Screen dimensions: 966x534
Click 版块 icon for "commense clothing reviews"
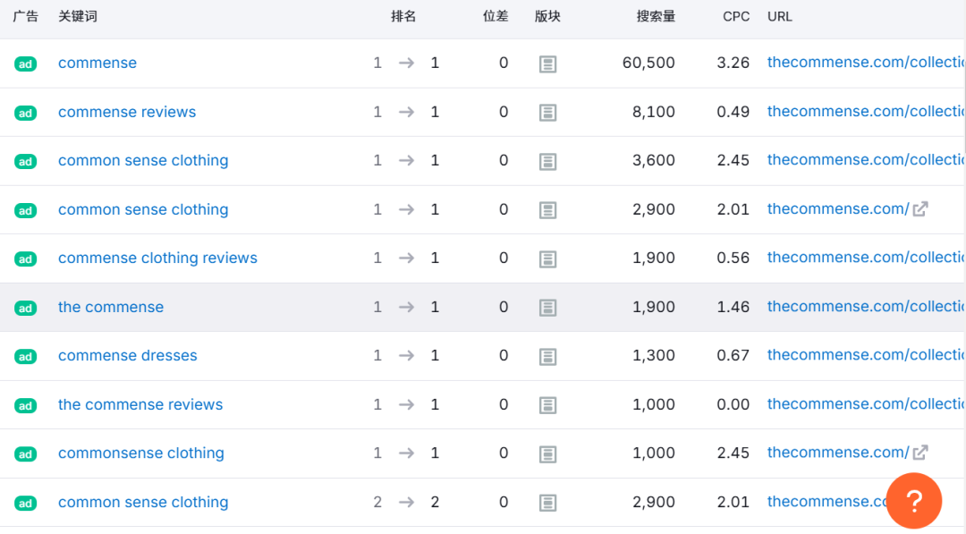[547, 258]
